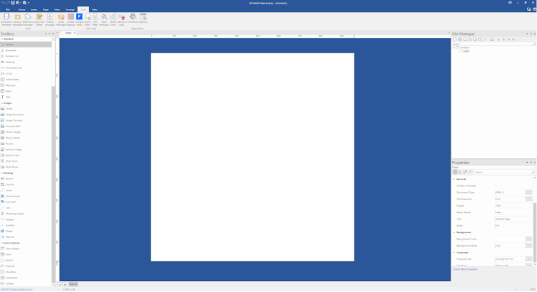
Task: Click the Height value field
Action: [513, 206]
